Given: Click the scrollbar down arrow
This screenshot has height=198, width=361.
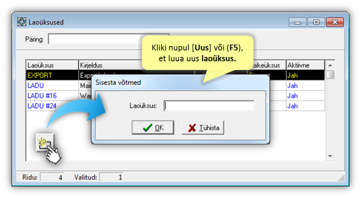Looking at the screenshot, I should 330,156.
